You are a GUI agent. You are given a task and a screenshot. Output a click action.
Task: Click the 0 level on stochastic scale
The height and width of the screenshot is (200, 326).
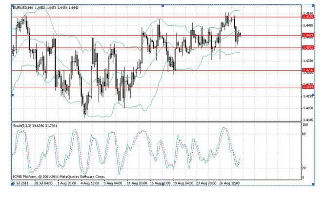303,178
